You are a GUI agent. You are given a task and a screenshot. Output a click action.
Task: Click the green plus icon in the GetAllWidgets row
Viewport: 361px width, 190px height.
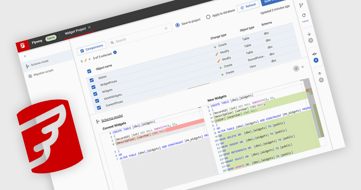click(x=221, y=68)
